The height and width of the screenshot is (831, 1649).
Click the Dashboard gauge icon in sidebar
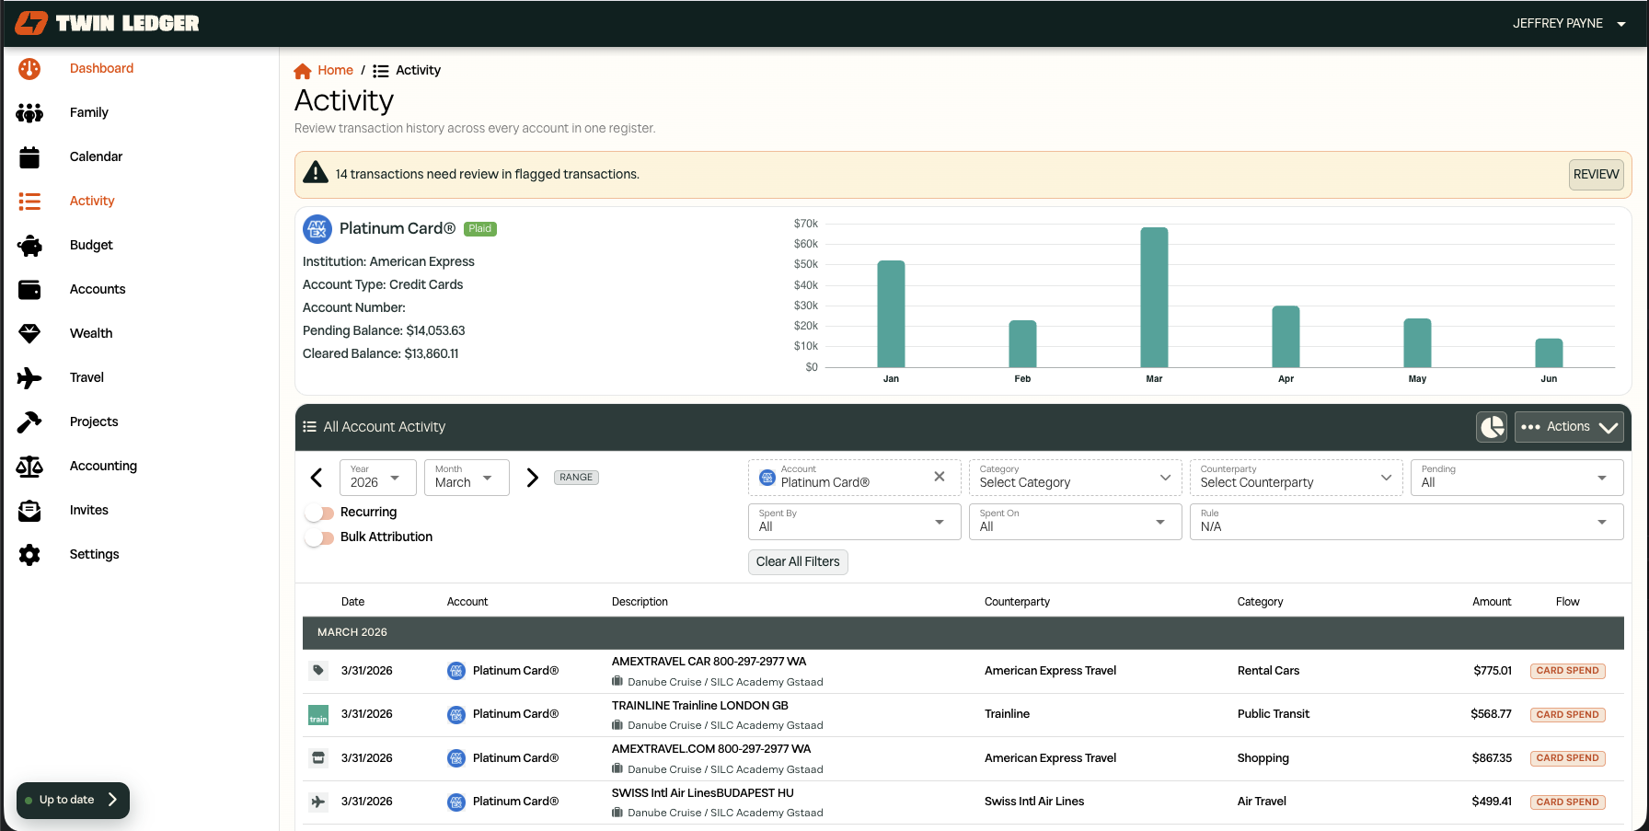click(29, 68)
